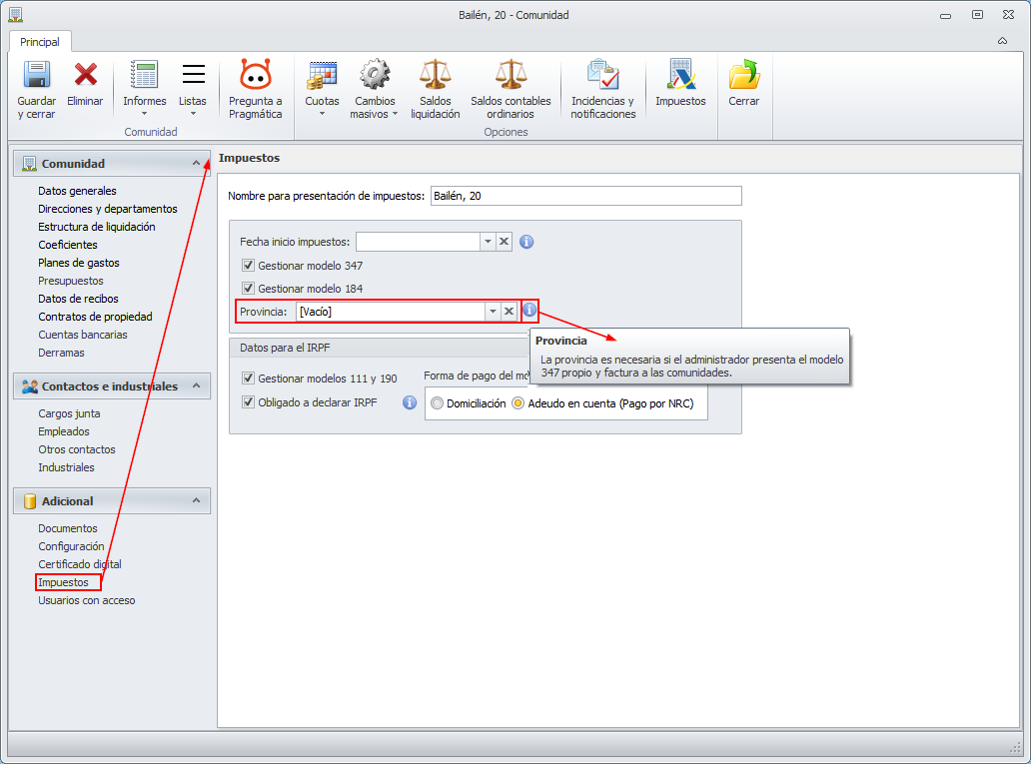Open Documentos section
Image resolution: width=1031 pixels, height=764 pixels.
(x=68, y=528)
